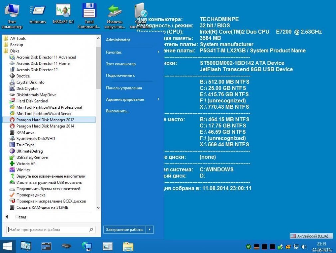
Task: Click the programs list scrollbar up arrow
Action: coord(98,38)
